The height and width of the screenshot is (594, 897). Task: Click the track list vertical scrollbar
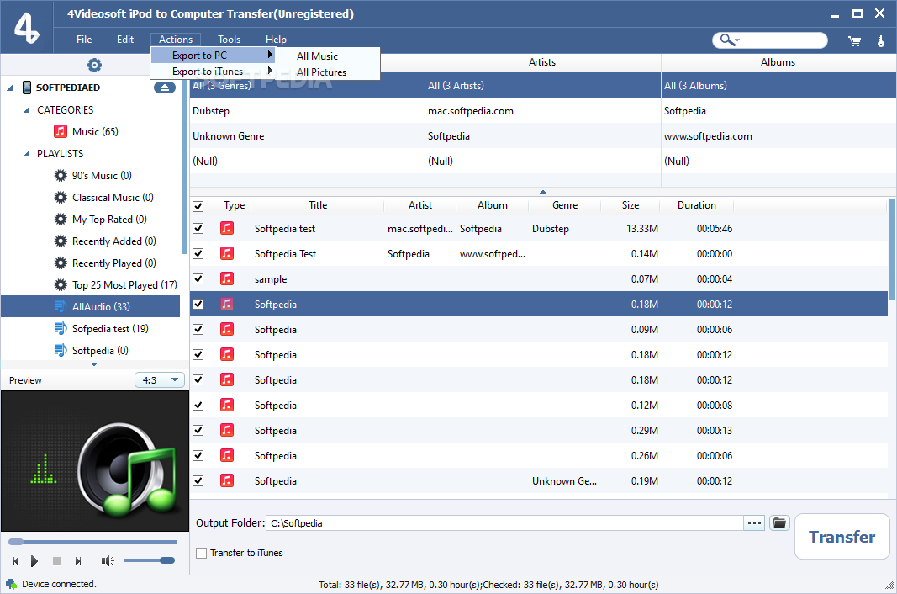[892, 249]
